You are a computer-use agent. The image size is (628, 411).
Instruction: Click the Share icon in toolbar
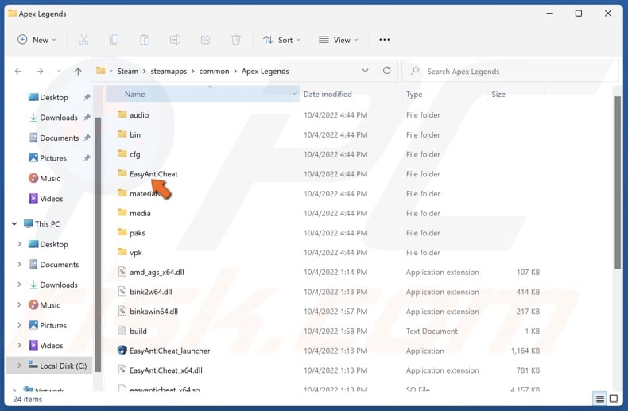[205, 40]
